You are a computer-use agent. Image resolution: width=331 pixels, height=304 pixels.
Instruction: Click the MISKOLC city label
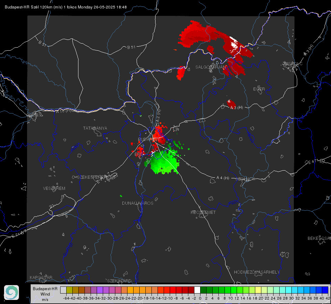pyautogui.click(x=293, y=64)
